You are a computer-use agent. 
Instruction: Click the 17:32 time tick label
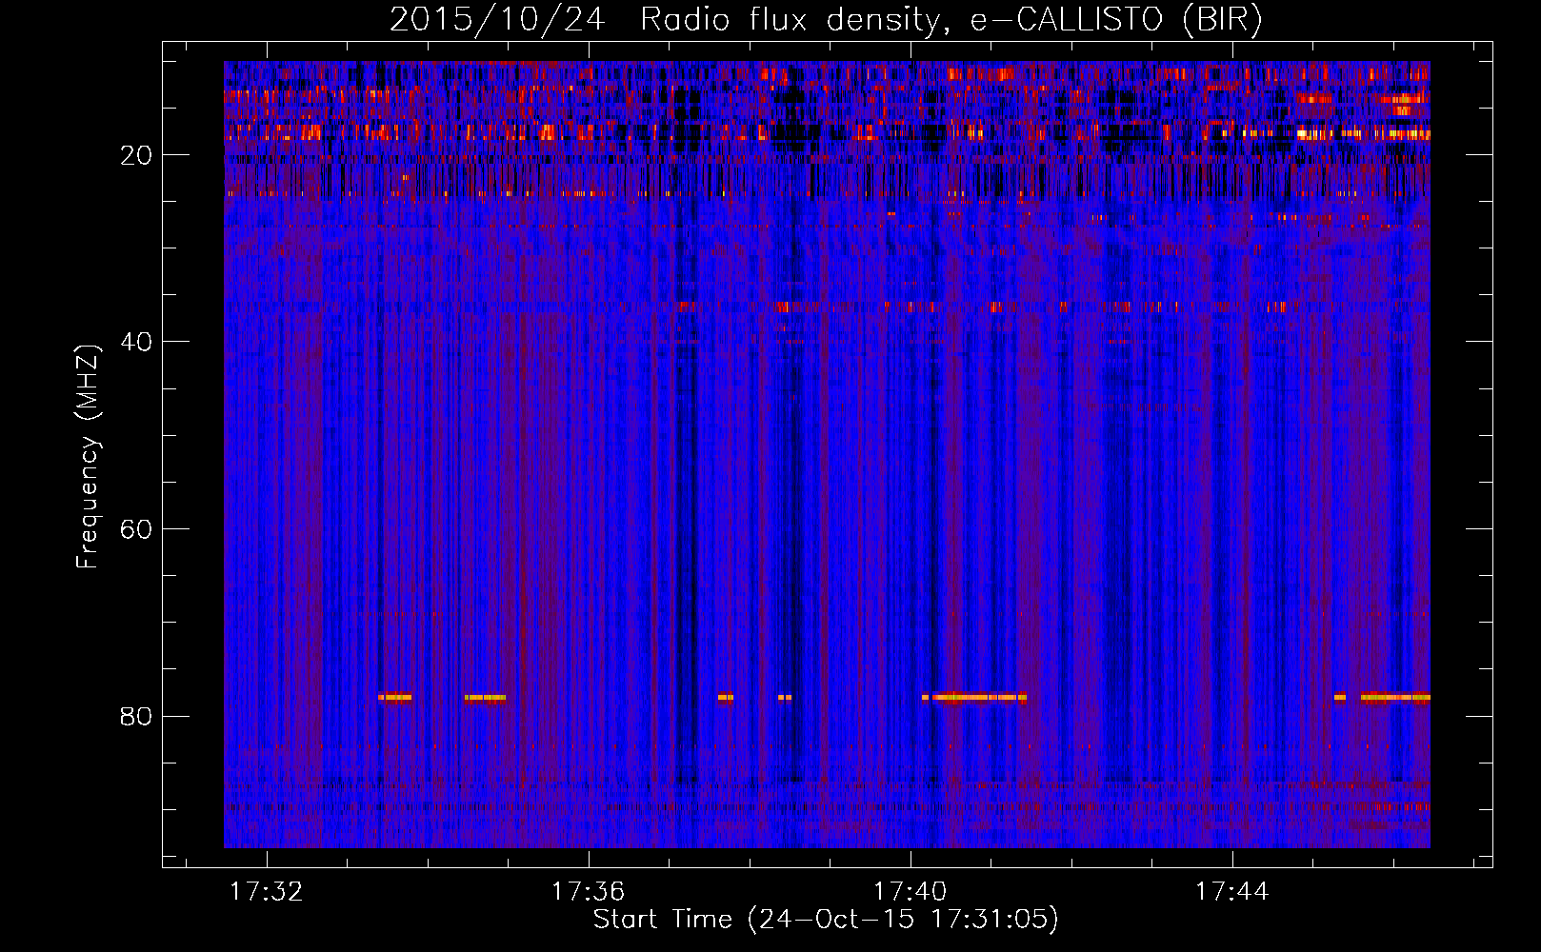[x=267, y=891]
